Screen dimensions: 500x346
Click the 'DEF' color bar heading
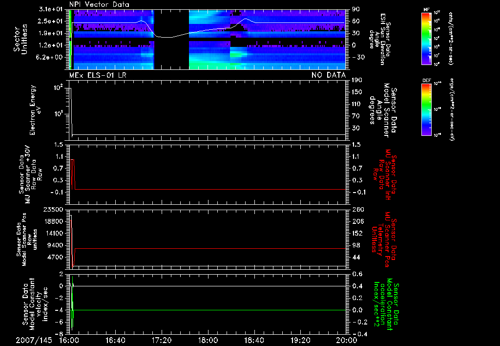pos(427,81)
